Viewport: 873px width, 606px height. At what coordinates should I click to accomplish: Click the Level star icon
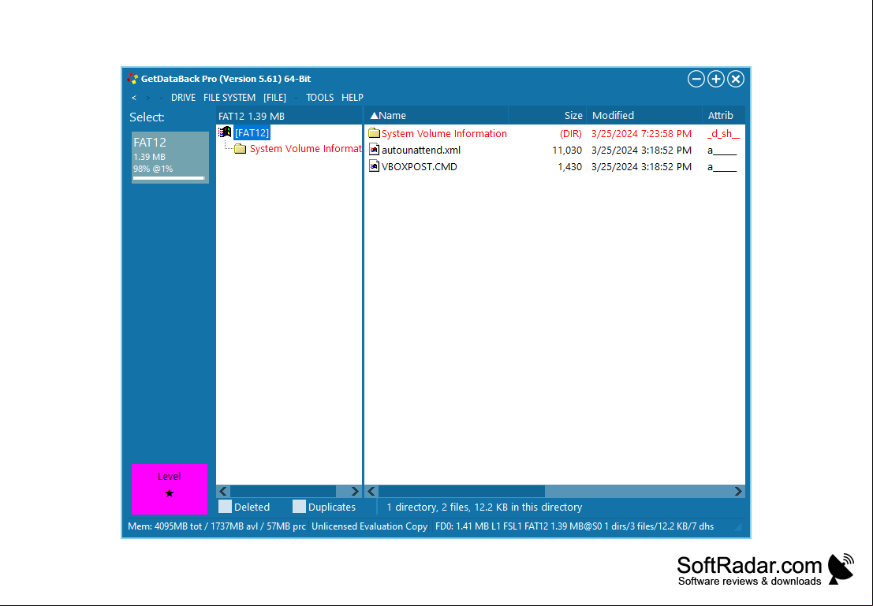(x=170, y=493)
